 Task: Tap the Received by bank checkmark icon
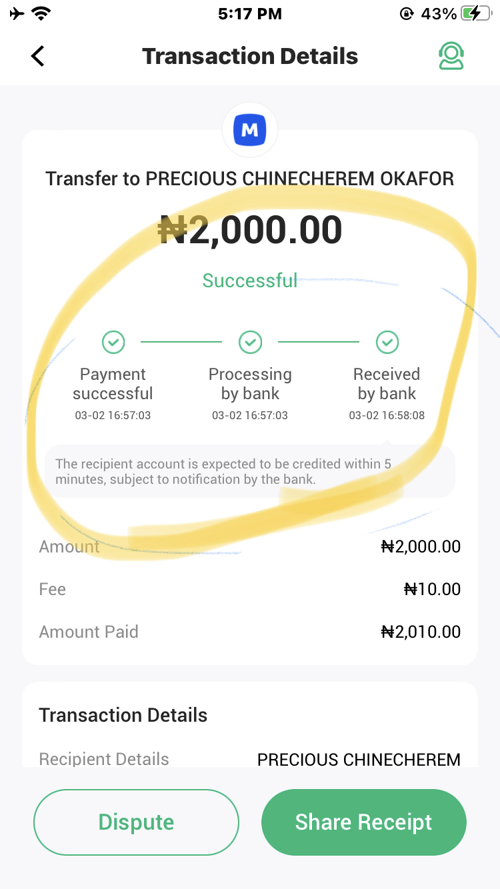pyautogui.click(x=387, y=342)
